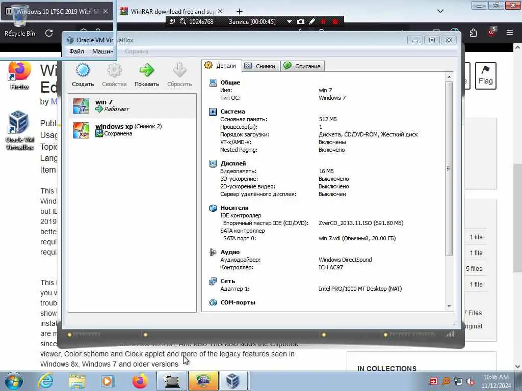Open the Носители section header
Image resolution: width=522 pixels, height=391 pixels.
(234, 208)
